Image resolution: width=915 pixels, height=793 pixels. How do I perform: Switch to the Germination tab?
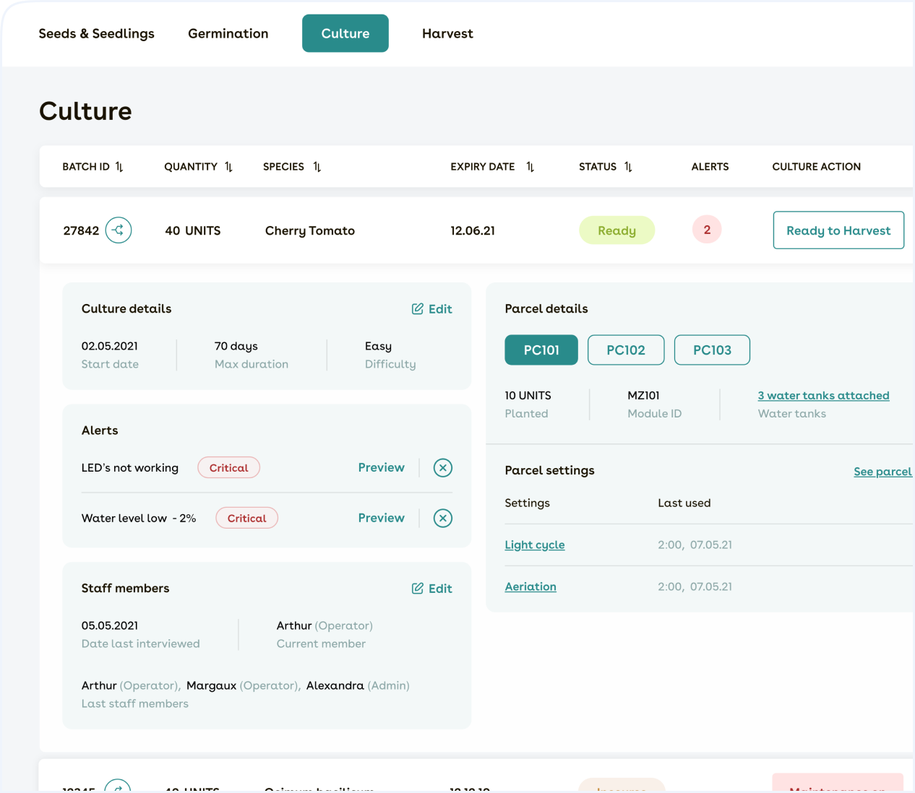[228, 34]
